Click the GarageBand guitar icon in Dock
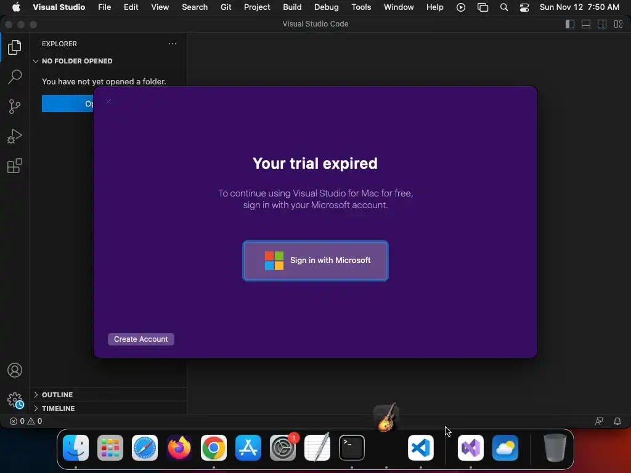 pos(386,418)
